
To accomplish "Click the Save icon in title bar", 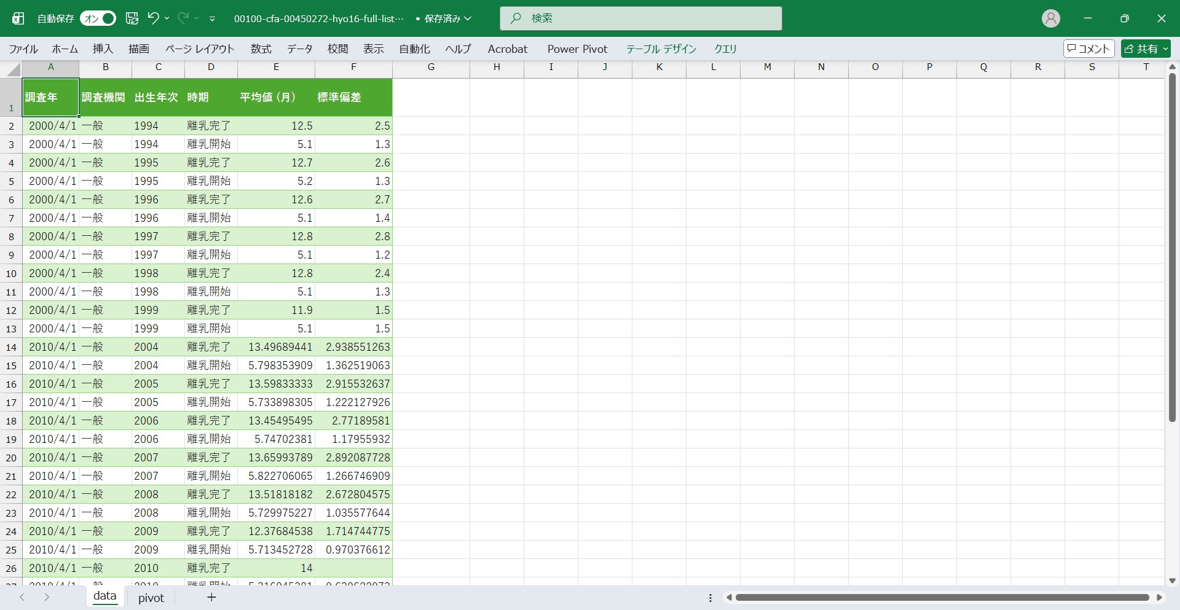I will pos(132,18).
